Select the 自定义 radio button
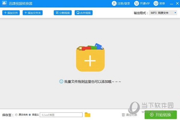180x120 pixels. (30, 115)
